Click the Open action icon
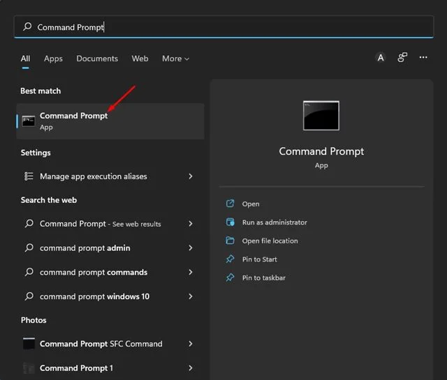Screen dimensions: 447x380 point(230,204)
